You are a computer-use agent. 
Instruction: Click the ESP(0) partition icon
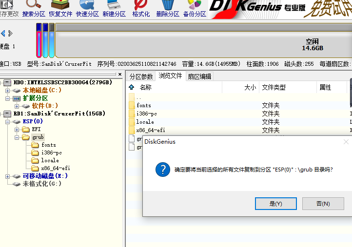tap(17, 122)
